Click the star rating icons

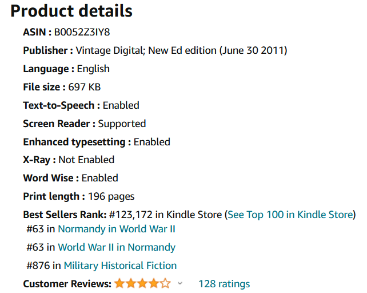[142, 283]
